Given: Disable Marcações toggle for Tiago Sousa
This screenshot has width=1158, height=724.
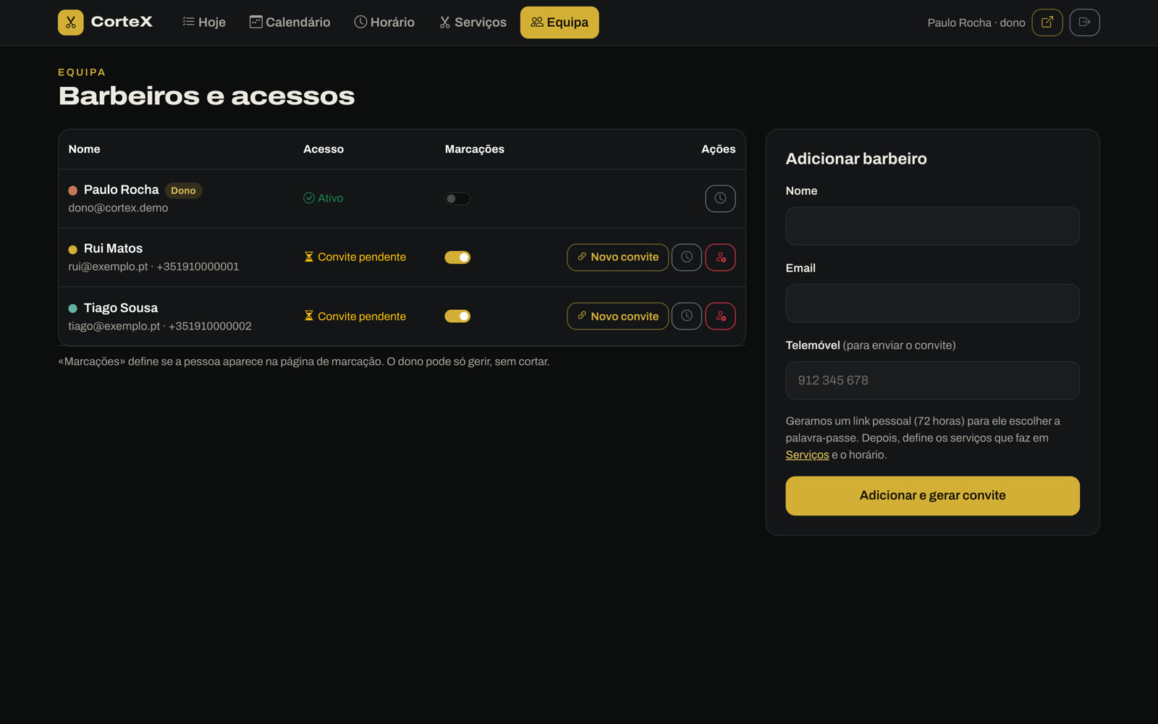Looking at the screenshot, I should tap(457, 316).
